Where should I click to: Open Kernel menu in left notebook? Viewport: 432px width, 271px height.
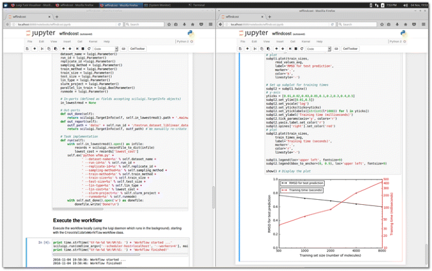pyautogui.click(x=93, y=42)
